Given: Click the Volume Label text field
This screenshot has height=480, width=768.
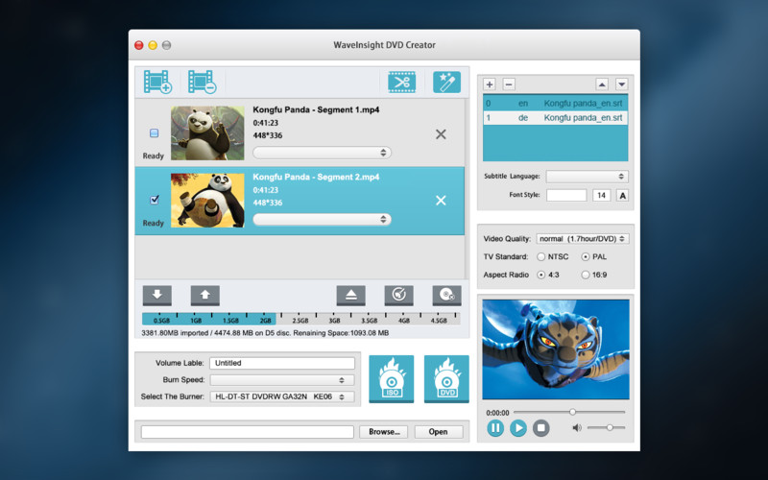Looking at the screenshot, I should point(282,364).
